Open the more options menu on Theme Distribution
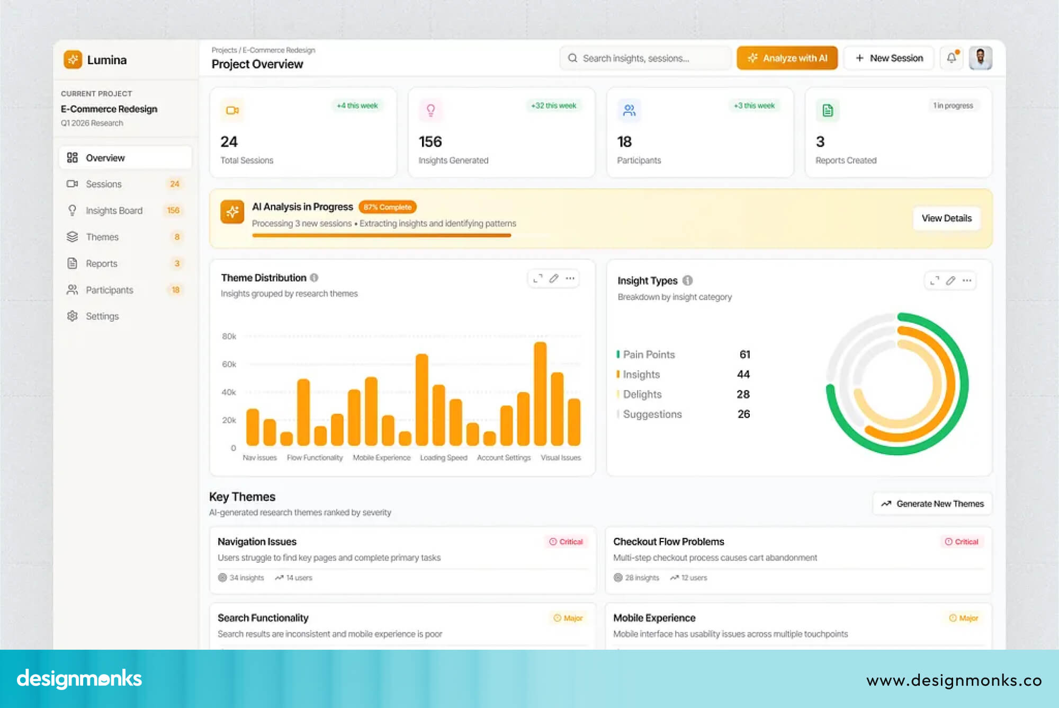The image size is (1059, 708). click(x=570, y=278)
